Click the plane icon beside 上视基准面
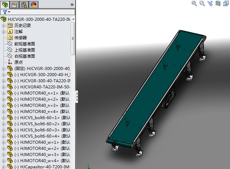Image resolution: width=230 pixels, height=169 pixels. coord(10,50)
